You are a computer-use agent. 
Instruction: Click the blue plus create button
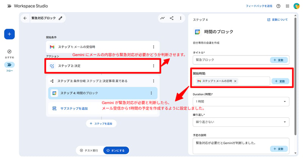(x=9, y=34)
